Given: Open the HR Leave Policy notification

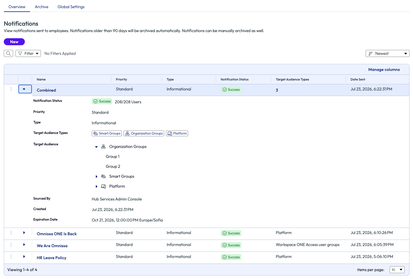Looking at the screenshot, I should coord(51,258).
